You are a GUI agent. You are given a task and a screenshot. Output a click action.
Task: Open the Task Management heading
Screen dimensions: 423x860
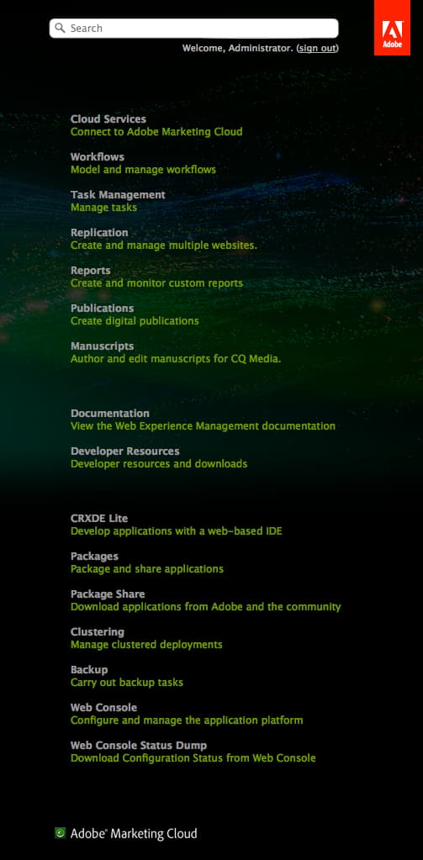[x=118, y=195]
